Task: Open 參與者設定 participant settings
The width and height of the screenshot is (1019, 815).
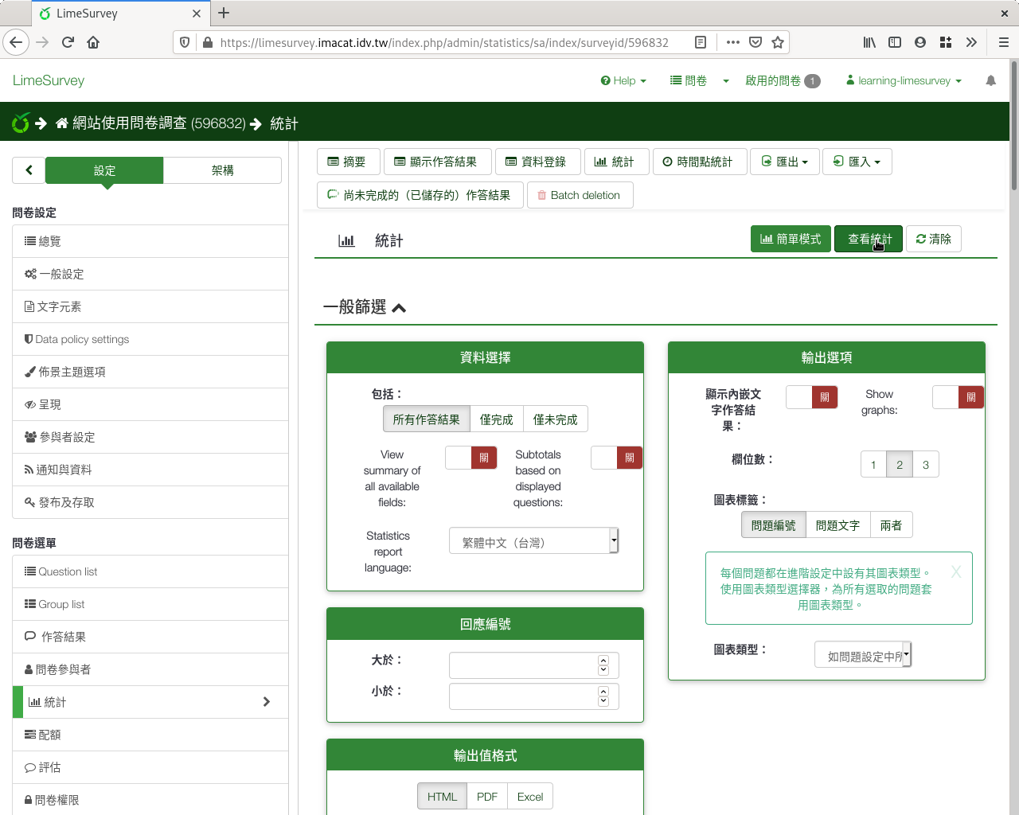Action: pyautogui.click(x=150, y=437)
